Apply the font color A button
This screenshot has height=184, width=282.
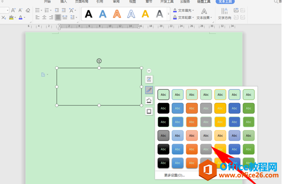click(20, 17)
